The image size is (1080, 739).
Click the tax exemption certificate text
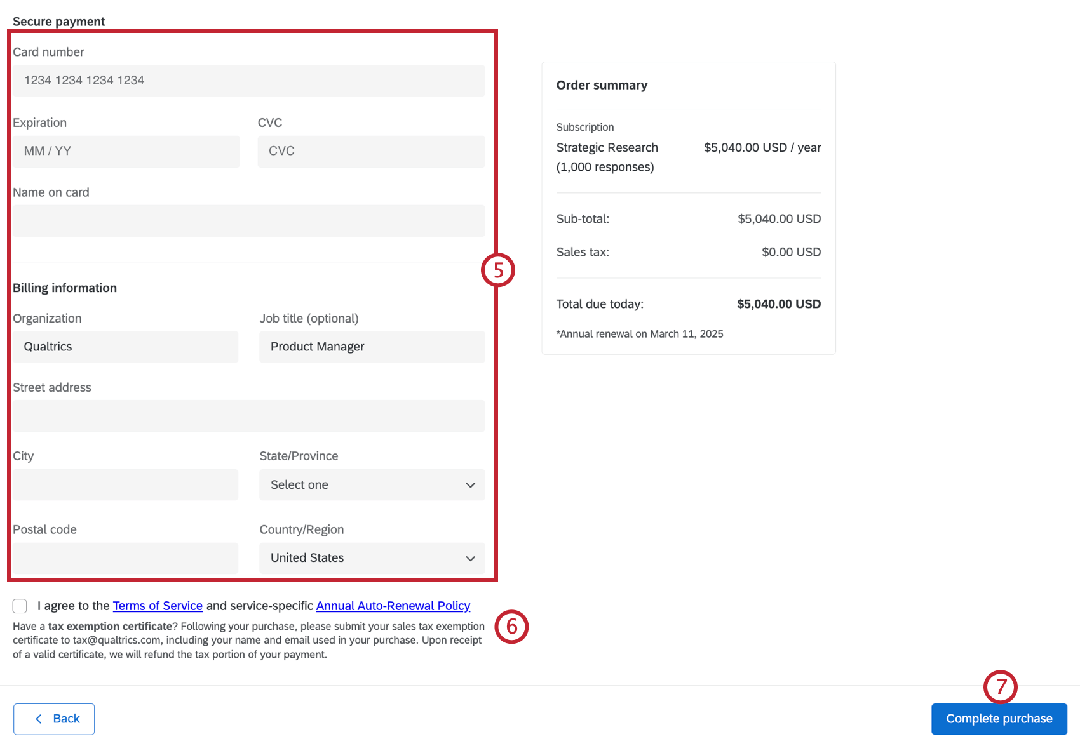point(110,626)
